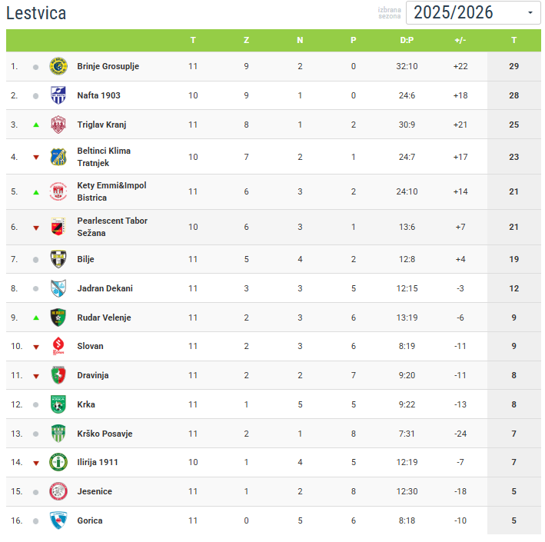
Task: Sort by the D:P goals column header
Action: pos(407,40)
